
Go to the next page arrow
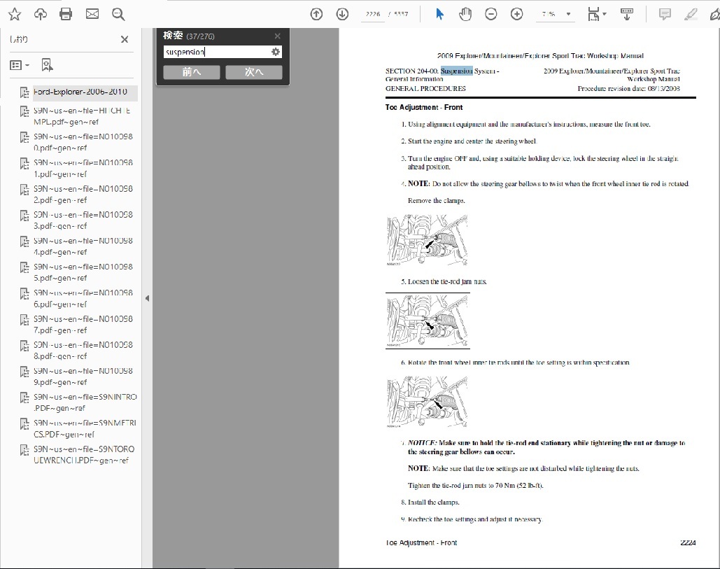(x=342, y=14)
